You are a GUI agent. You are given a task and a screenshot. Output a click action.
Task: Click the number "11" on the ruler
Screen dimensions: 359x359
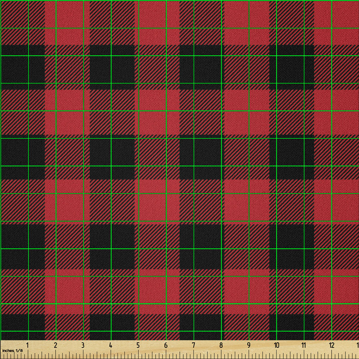(x=304, y=345)
